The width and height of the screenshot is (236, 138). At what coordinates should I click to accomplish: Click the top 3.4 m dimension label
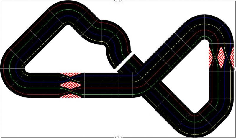pos(118,1)
